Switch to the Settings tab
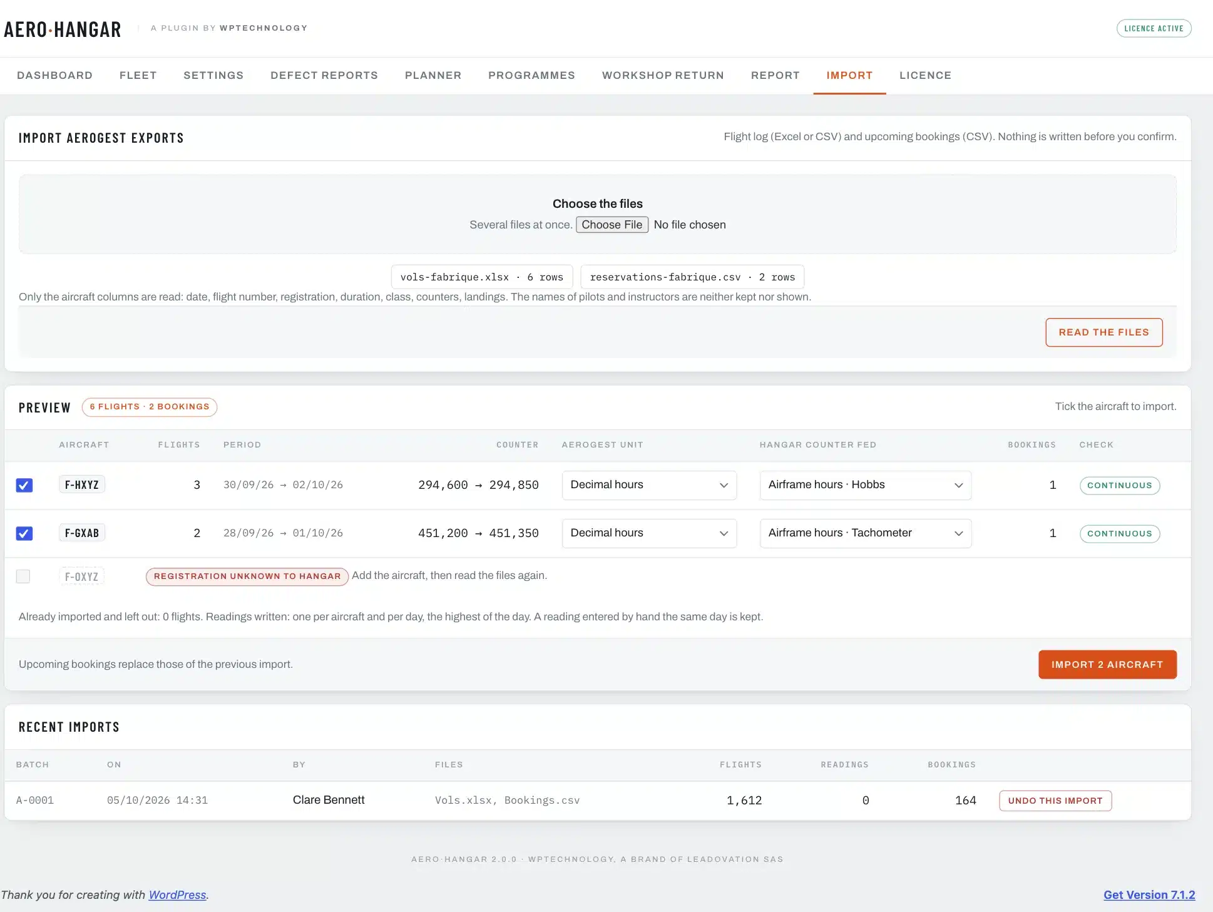 pyautogui.click(x=213, y=76)
